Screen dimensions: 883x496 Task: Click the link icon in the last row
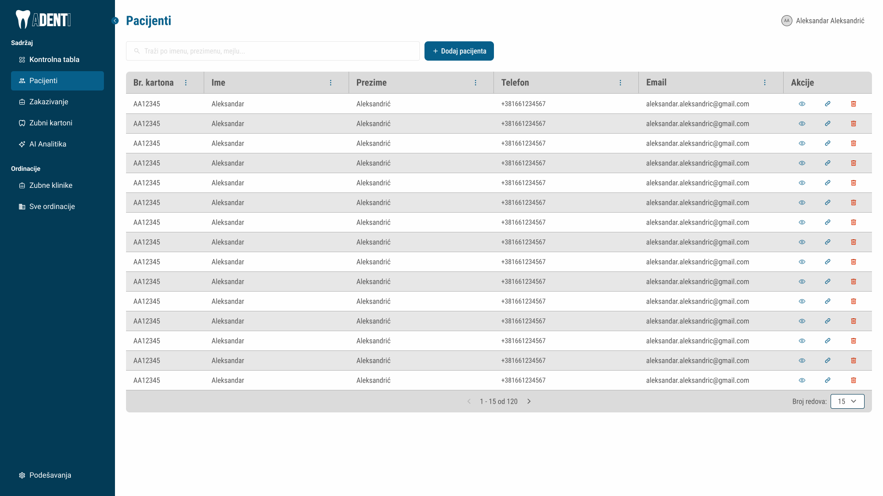coord(828,380)
